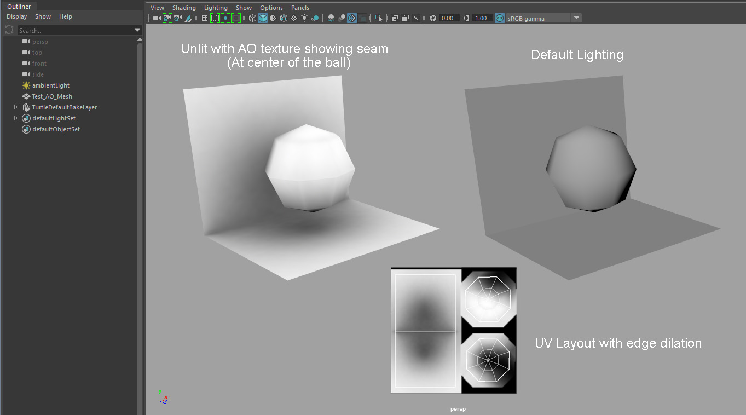Click the defaultObjectSet set icon

tap(26, 129)
